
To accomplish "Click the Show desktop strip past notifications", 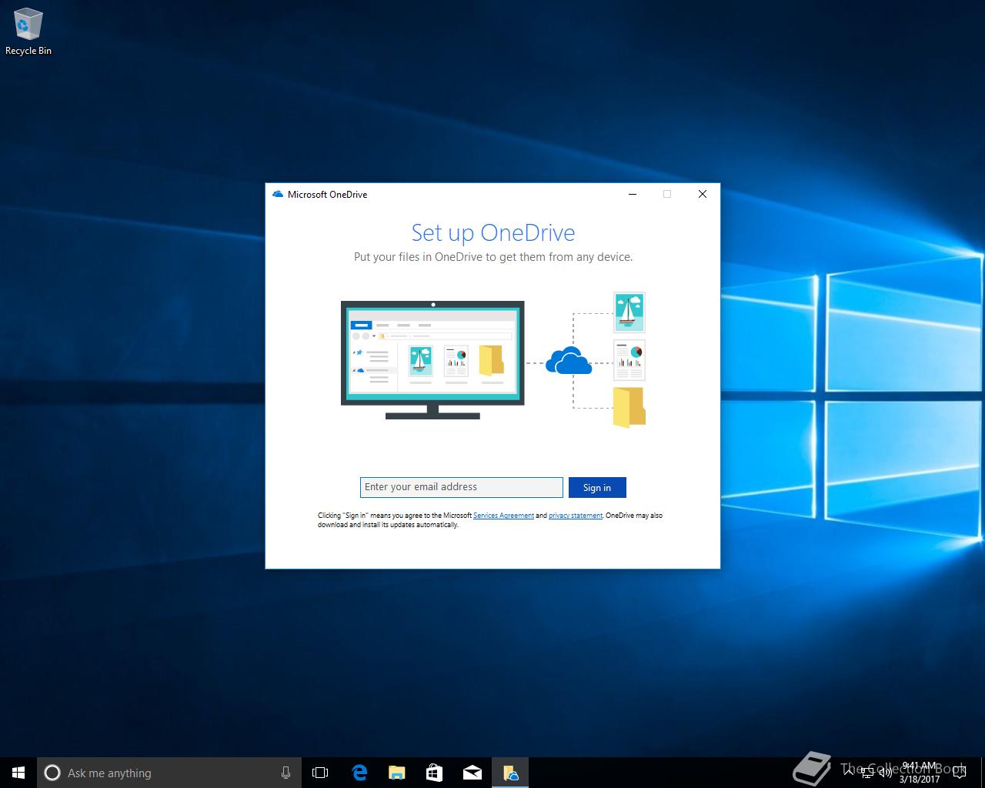I will point(983,773).
